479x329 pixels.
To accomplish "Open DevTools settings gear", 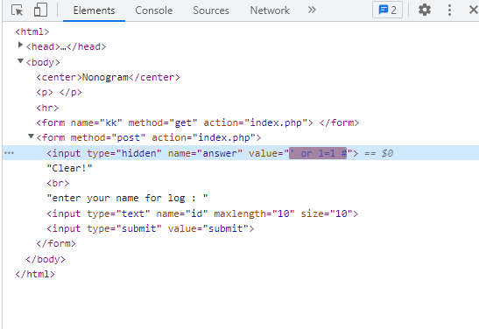I will point(425,10).
